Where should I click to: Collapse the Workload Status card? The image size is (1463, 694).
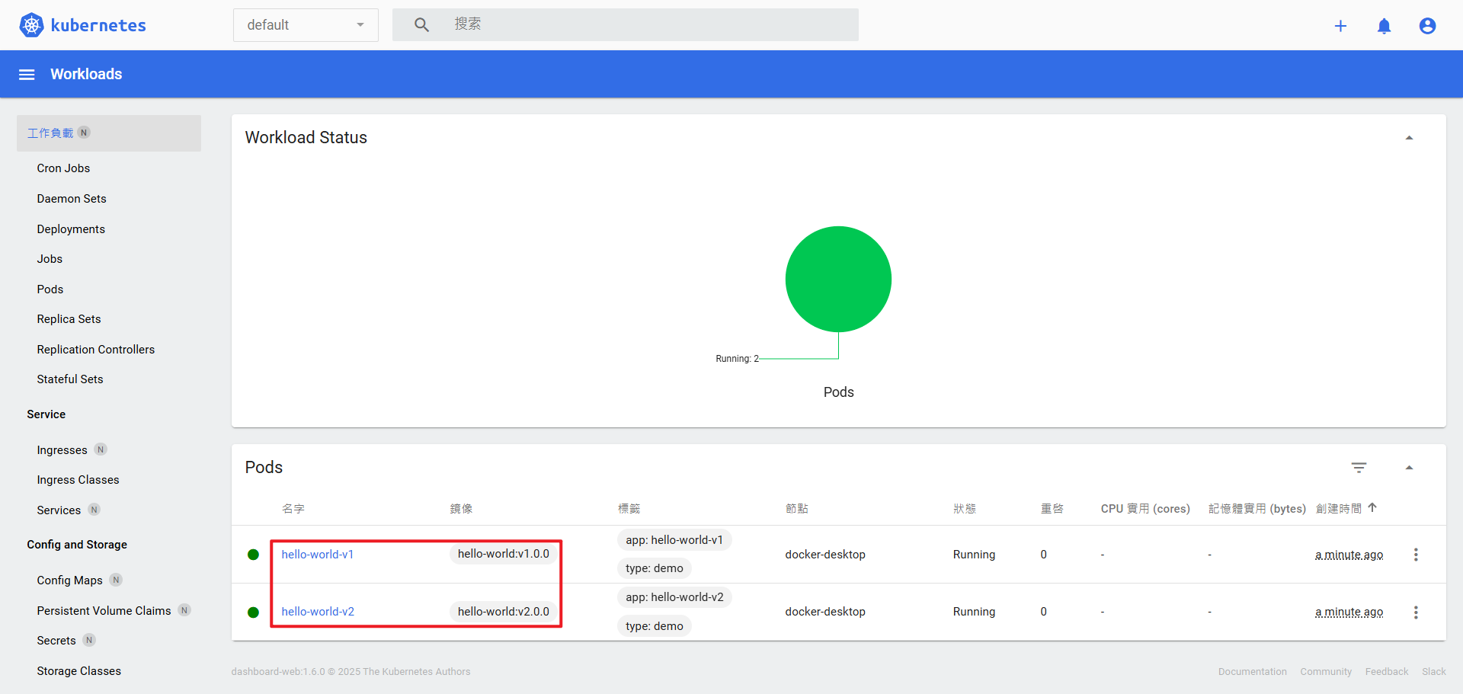1409,138
